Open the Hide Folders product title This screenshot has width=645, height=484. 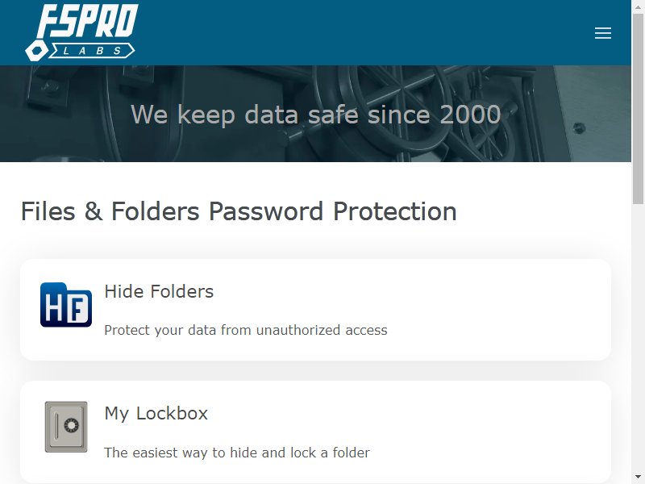coord(159,291)
